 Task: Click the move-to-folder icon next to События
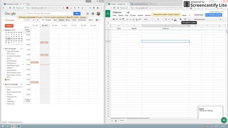point(128,12)
